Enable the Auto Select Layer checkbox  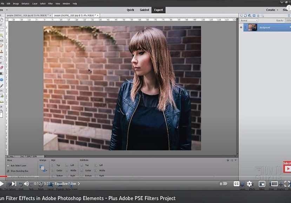(x=8, y=166)
